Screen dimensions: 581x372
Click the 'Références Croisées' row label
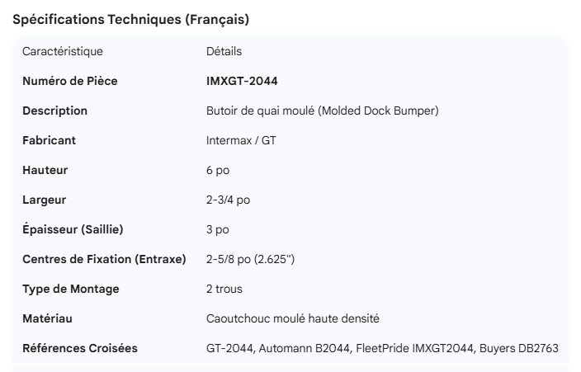(79, 348)
